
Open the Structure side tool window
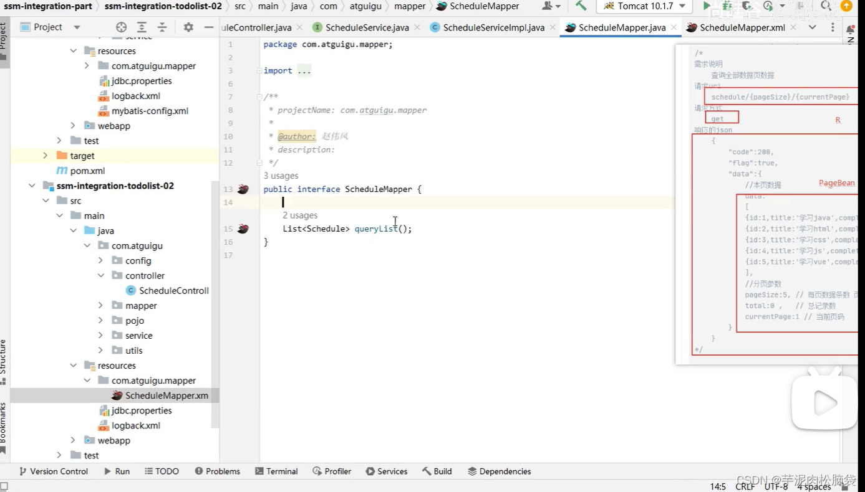(x=4, y=361)
